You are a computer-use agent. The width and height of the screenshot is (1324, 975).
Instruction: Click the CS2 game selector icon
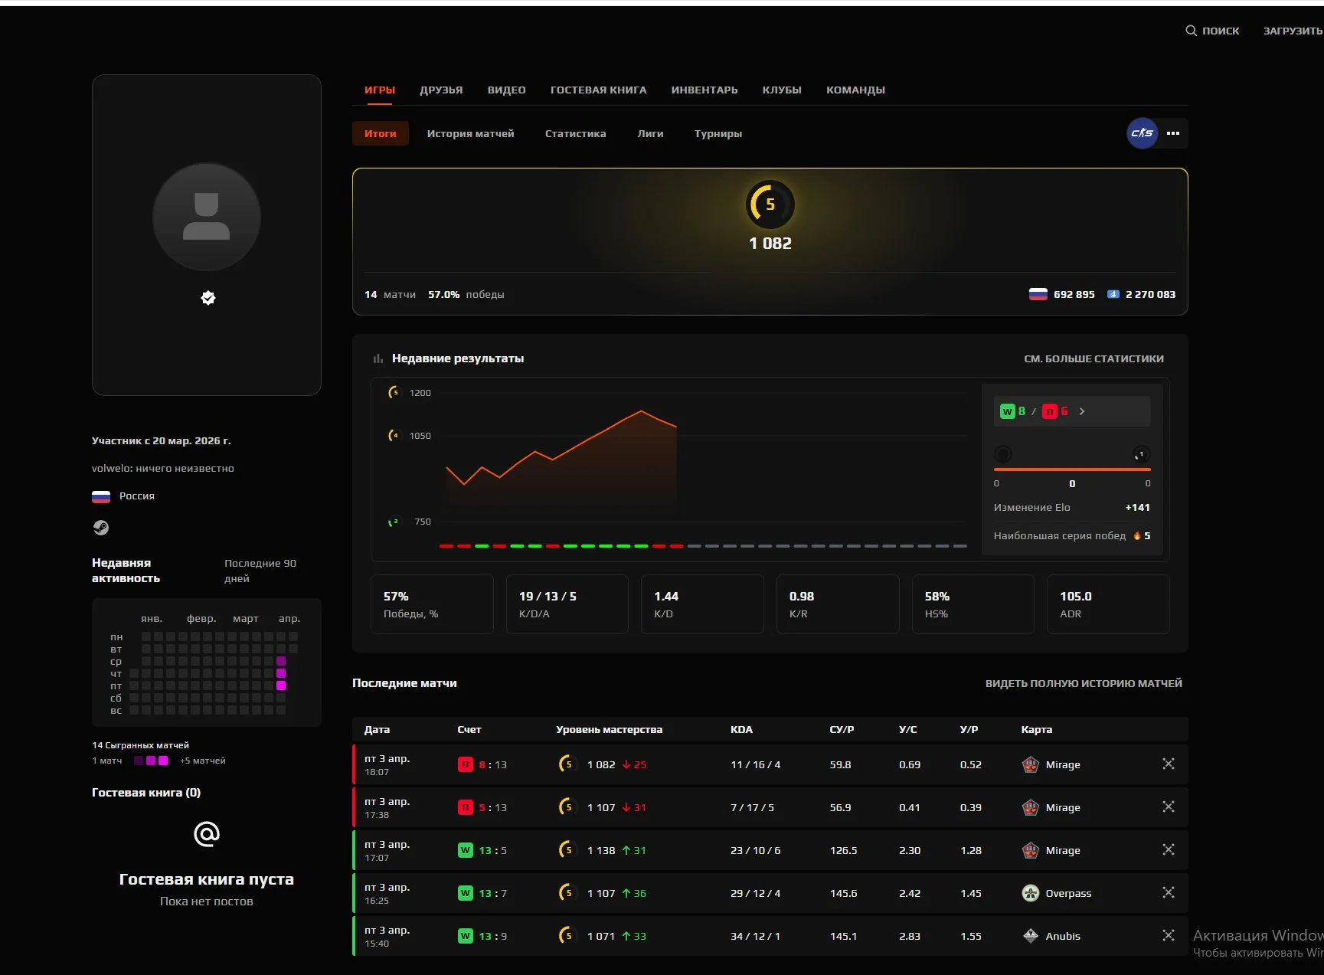(1142, 133)
